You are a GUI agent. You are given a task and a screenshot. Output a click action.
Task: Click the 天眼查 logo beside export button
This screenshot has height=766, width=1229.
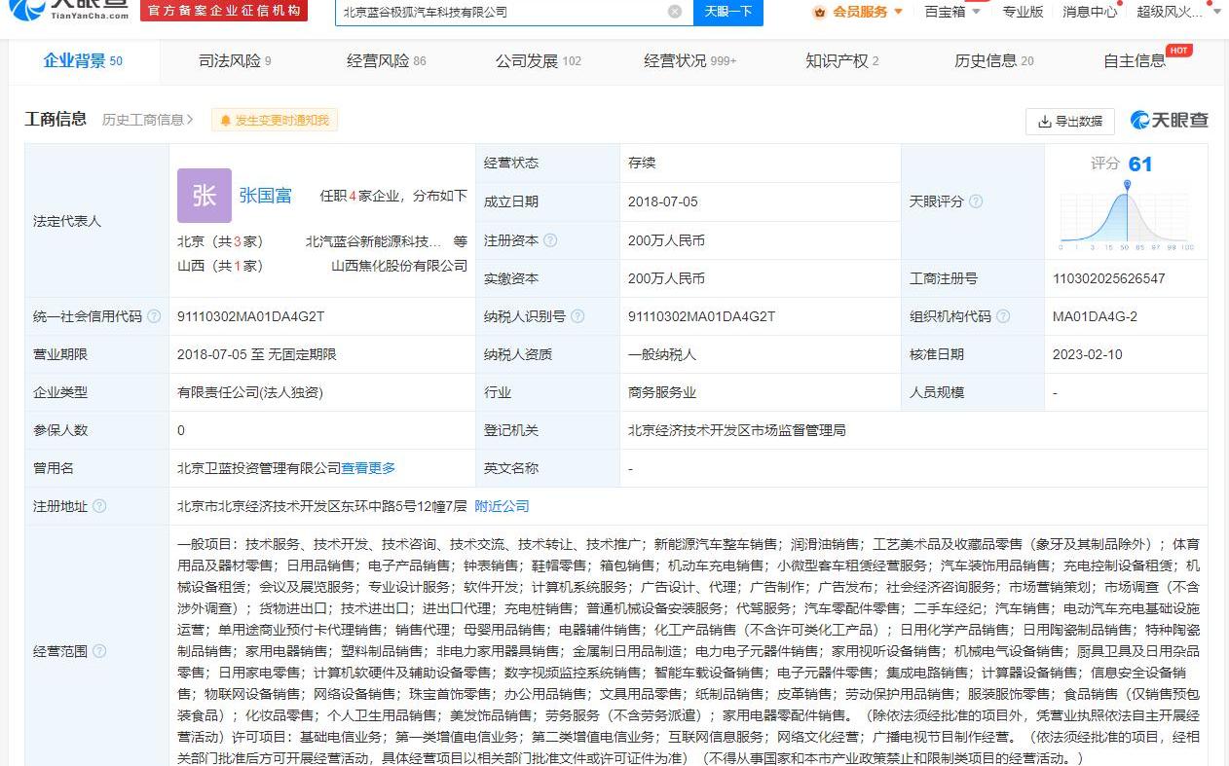tap(1169, 120)
